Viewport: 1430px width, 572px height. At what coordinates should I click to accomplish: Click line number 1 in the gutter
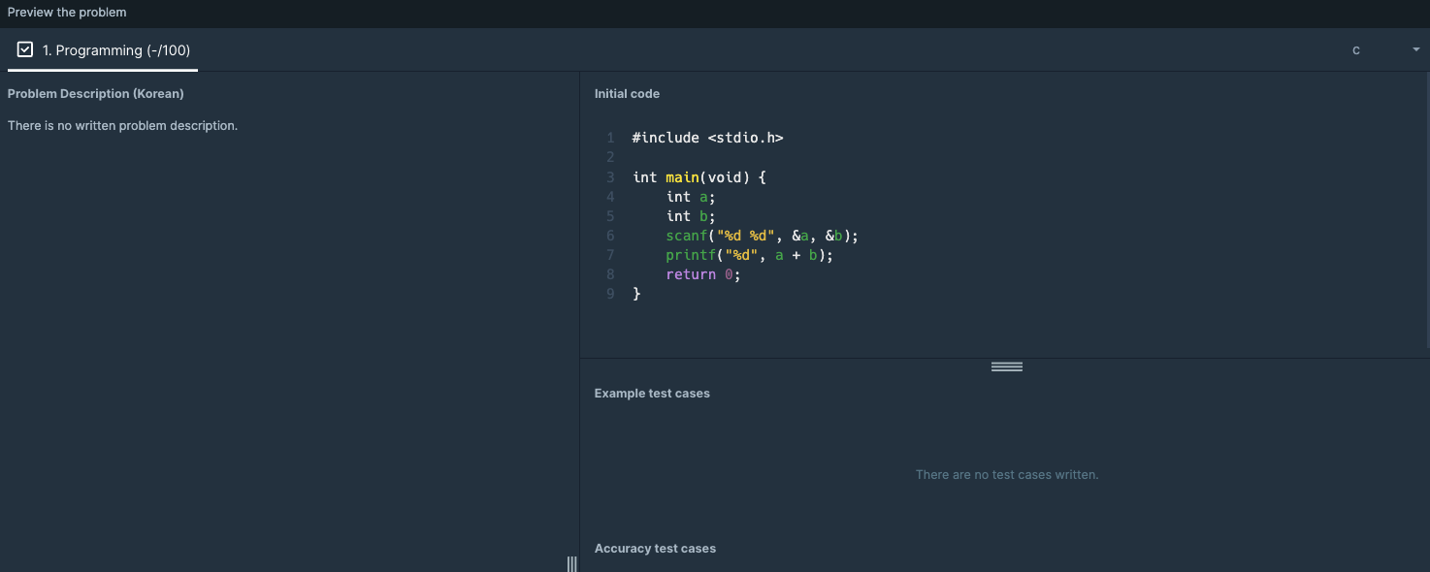(x=611, y=138)
